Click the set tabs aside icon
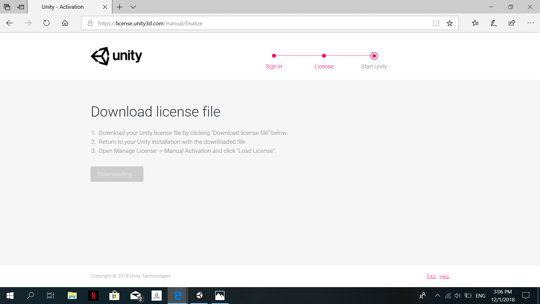 (21, 7)
